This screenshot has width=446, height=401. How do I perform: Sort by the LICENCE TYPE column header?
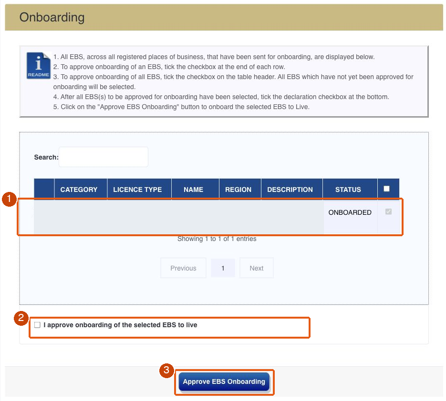click(139, 190)
